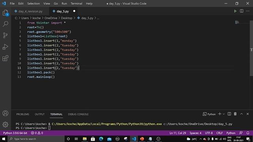Click line number 12 in the gutter
The width and height of the screenshot is (253, 142).
coord(19,72)
